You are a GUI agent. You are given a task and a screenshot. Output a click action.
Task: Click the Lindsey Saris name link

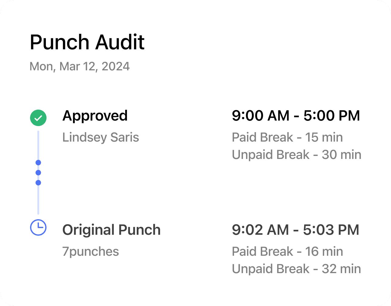pos(101,137)
